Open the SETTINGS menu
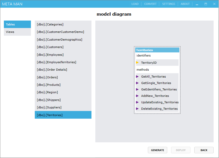The height and width of the screenshot is (158, 219). pyautogui.click(x=169, y=4)
